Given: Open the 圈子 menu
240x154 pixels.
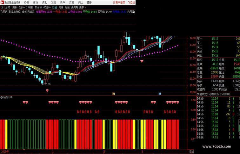Looking at the screenshot, I should click(90, 3).
